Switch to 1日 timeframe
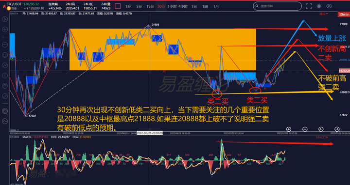The width and height of the screenshot is (350, 185). click(x=194, y=6)
